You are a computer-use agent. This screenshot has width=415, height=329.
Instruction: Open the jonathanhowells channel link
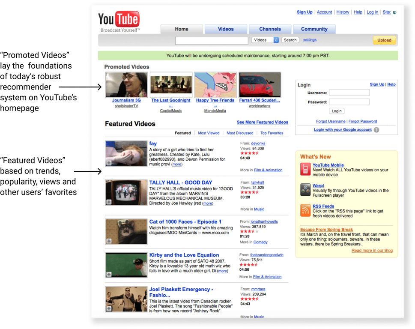point(264,221)
